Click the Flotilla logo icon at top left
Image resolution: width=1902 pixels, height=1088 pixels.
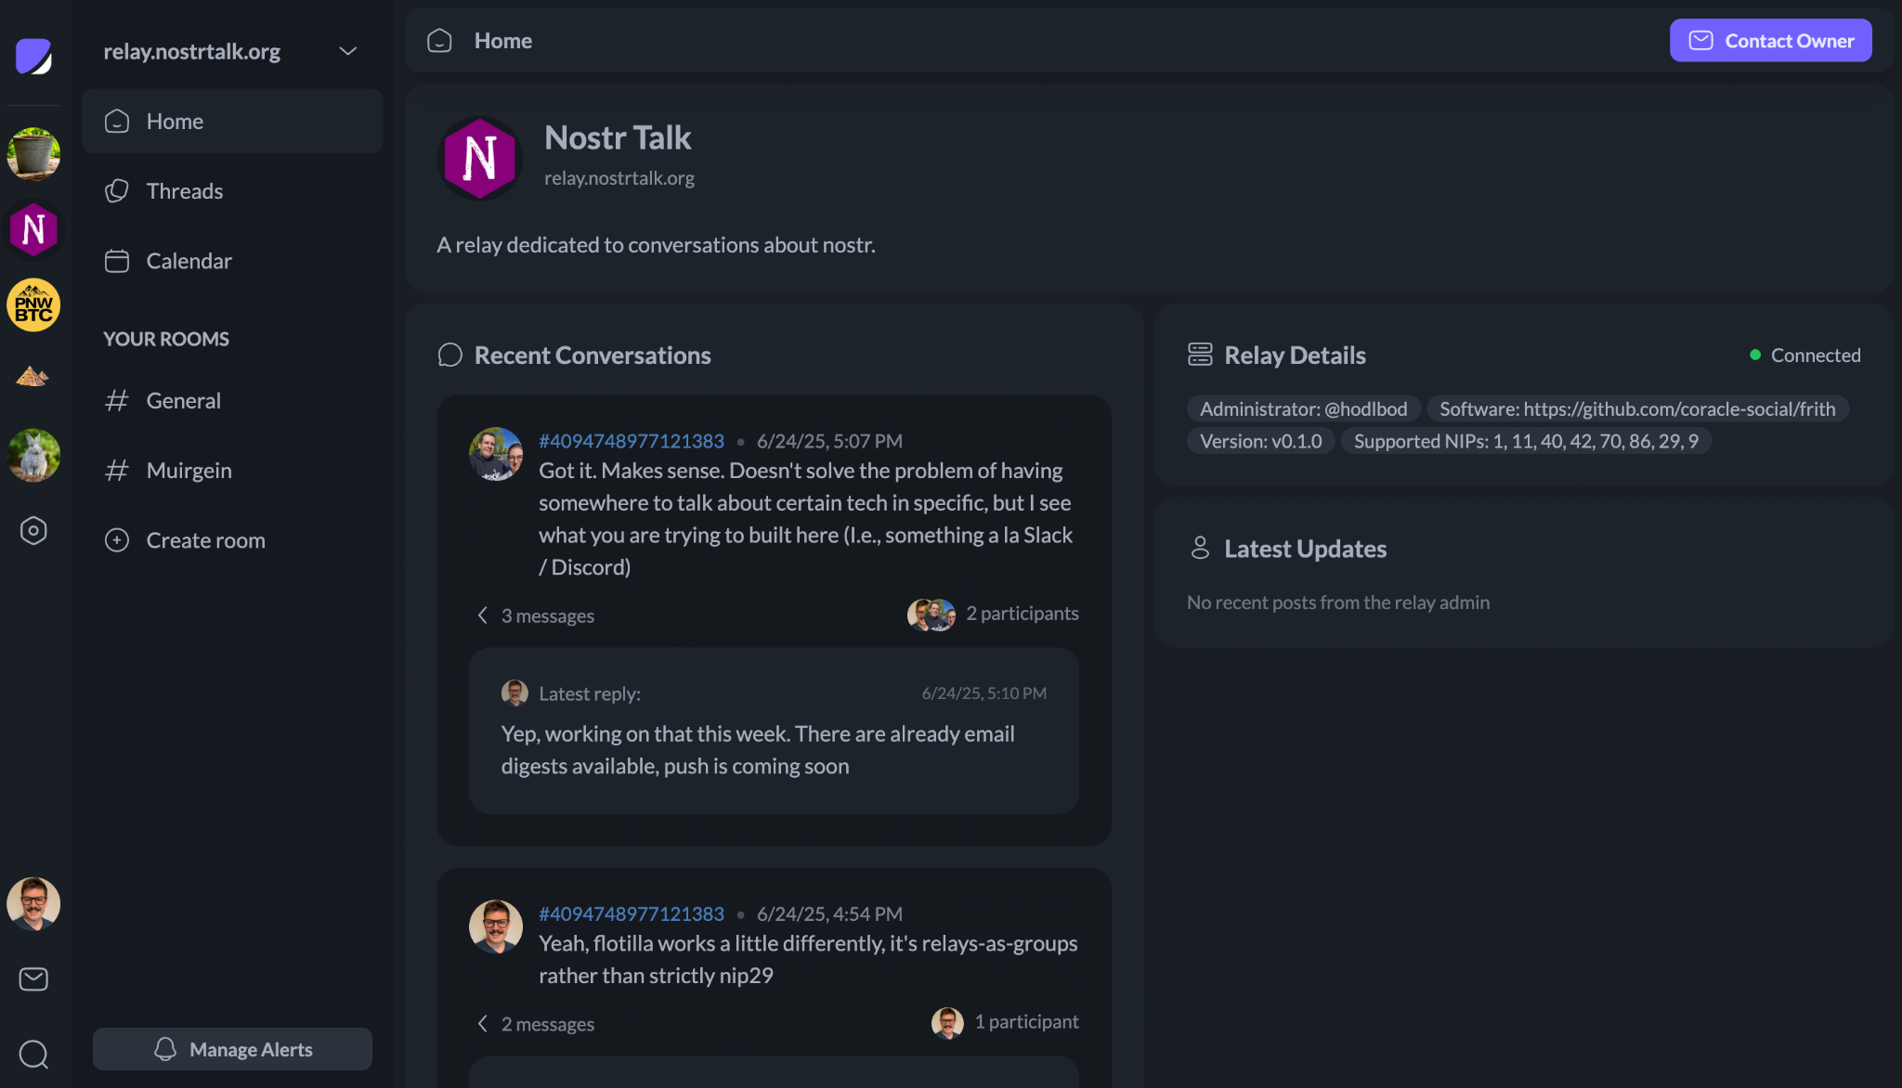(x=33, y=56)
